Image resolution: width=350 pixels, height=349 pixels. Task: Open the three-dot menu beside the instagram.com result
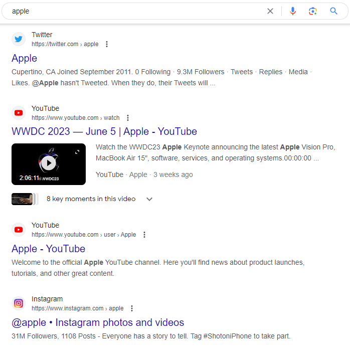click(x=132, y=308)
